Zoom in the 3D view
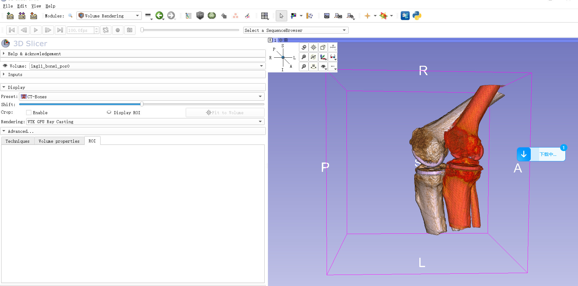This screenshot has width=578, height=286. point(304,57)
